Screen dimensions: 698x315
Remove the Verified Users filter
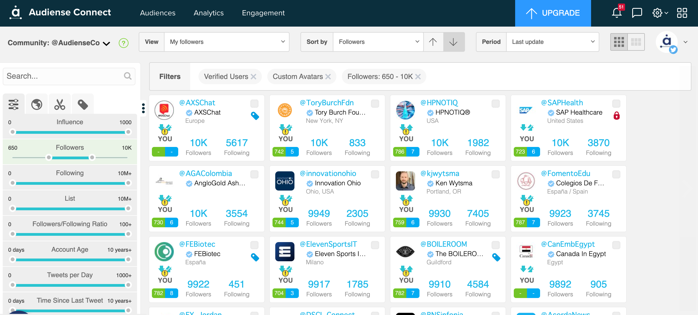pos(254,77)
